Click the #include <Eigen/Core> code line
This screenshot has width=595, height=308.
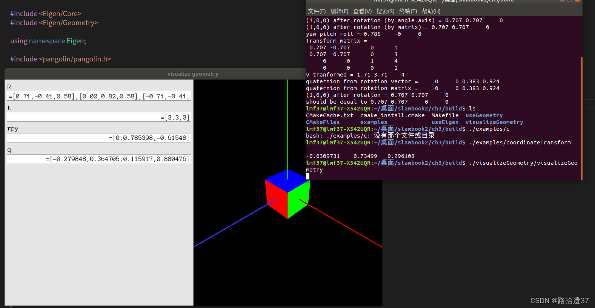(46, 14)
